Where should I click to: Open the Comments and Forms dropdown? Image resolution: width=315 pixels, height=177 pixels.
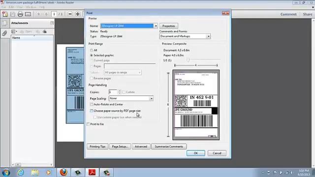point(208,36)
